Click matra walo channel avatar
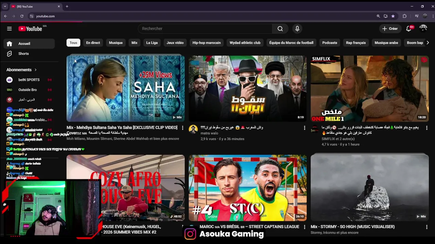 [193, 129]
